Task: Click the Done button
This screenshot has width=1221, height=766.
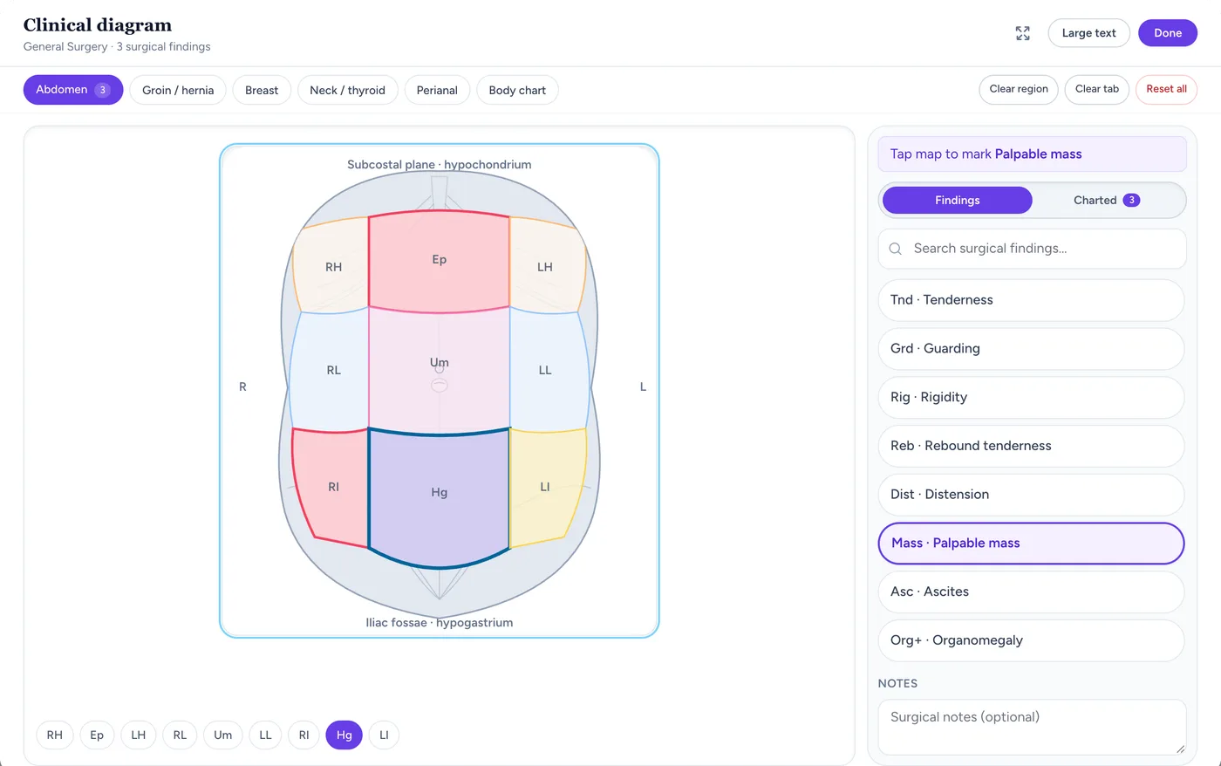Action: pyautogui.click(x=1168, y=33)
